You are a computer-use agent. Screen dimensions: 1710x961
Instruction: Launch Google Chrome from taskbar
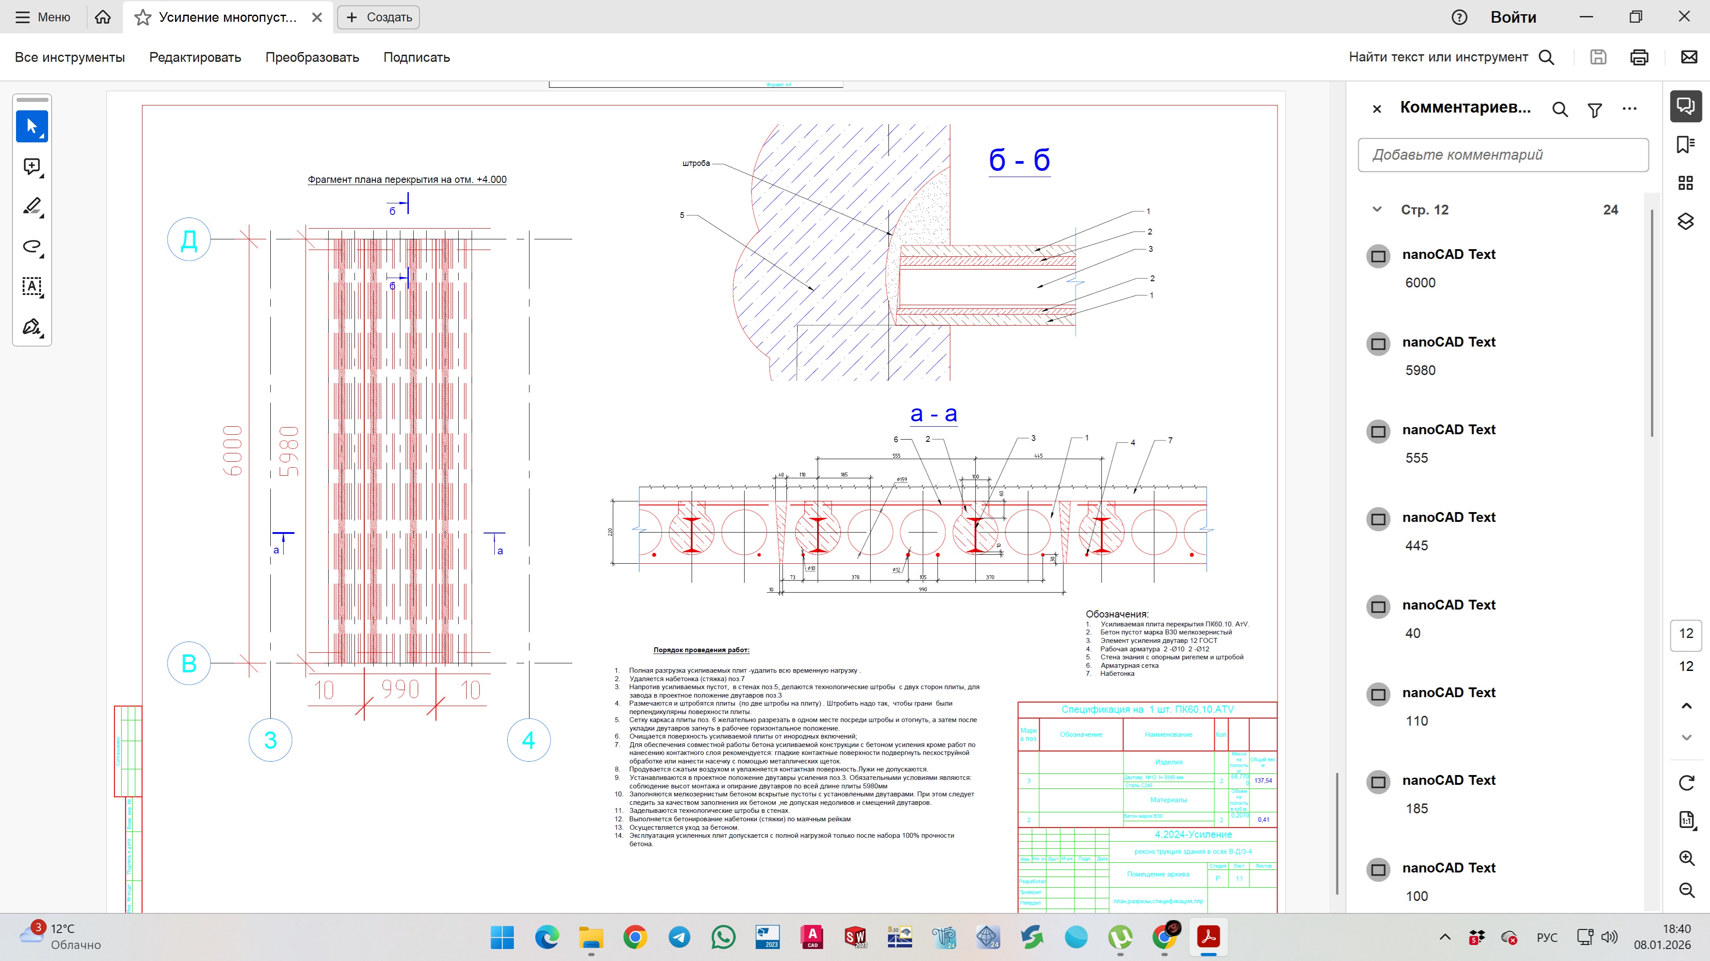(x=635, y=937)
